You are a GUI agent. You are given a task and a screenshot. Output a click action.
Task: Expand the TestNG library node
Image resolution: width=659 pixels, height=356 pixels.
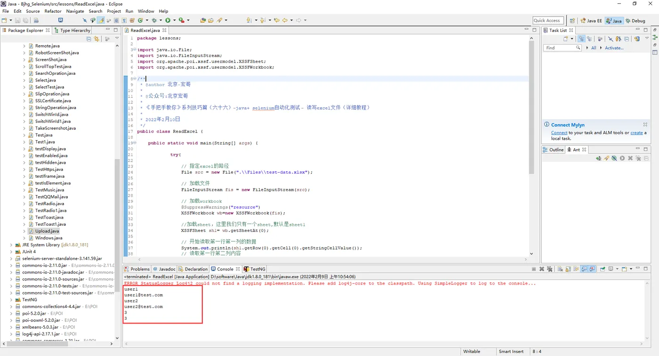point(11,300)
